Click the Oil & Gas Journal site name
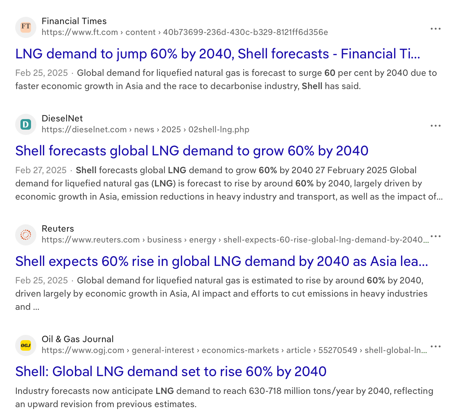The width and height of the screenshot is (468, 419). (78, 339)
